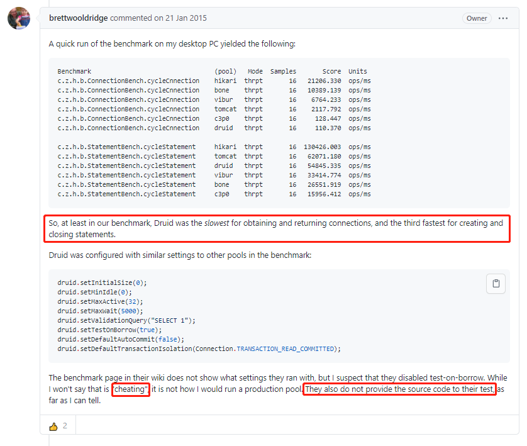Click the highlighted slowest conclusion sentence

(x=277, y=228)
